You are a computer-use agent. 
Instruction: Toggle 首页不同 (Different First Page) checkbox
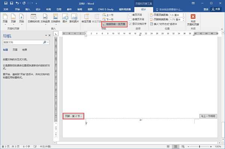tap(130, 15)
